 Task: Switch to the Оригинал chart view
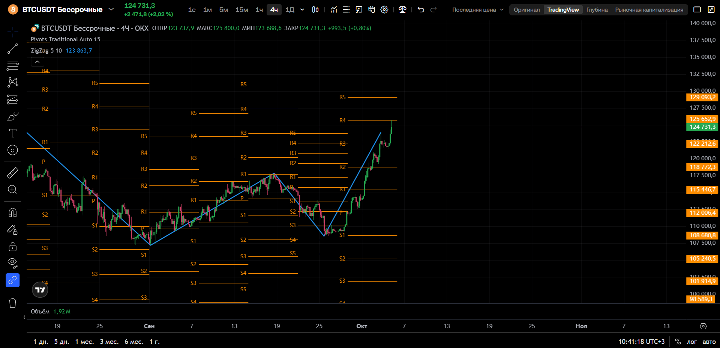(527, 10)
